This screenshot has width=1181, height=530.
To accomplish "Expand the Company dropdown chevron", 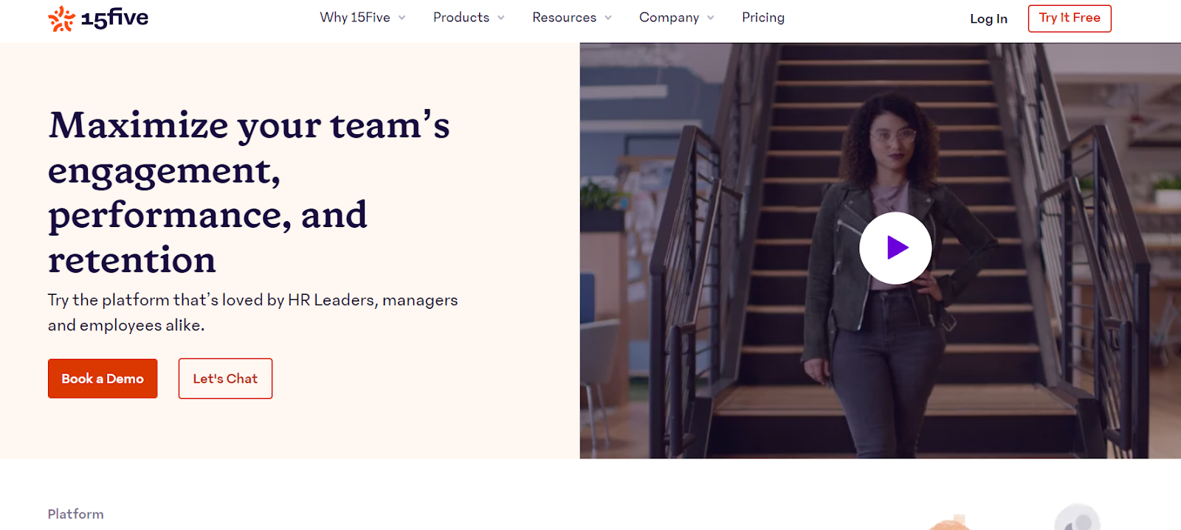I will pyautogui.click(x=711, y=18).
